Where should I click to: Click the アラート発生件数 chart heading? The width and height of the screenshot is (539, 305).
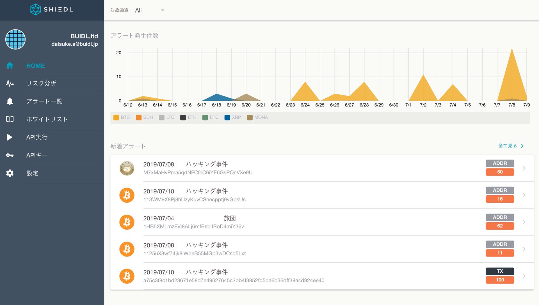134,36
